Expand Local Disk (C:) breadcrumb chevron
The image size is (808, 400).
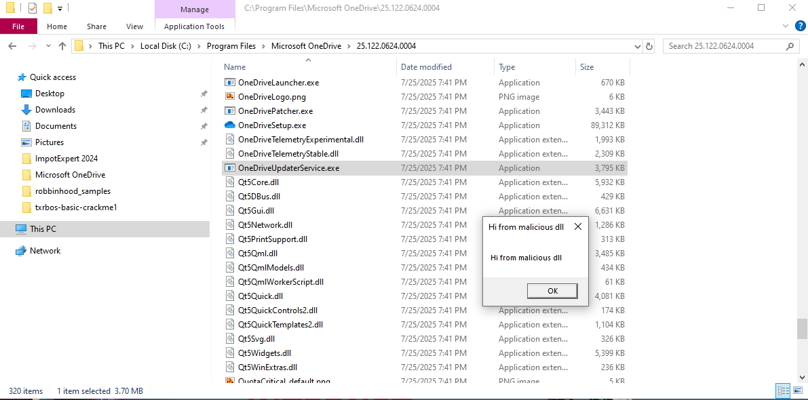click(x=199, y=46)
